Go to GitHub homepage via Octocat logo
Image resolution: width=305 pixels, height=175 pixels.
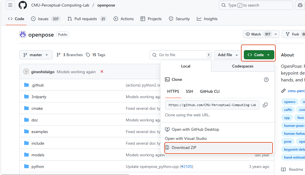[22, 5]
